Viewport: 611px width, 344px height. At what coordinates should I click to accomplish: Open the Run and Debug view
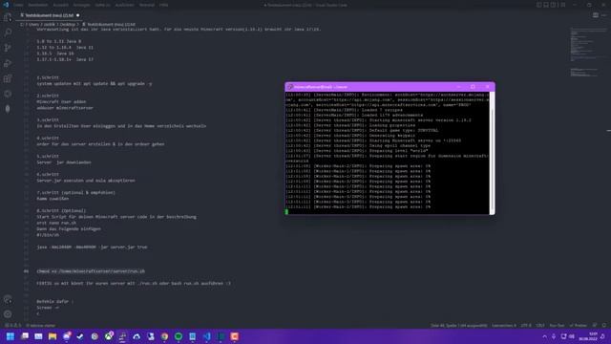click(8, 63)
